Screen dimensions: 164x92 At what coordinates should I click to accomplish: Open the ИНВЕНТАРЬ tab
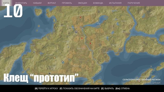click(x=21, y=3)
